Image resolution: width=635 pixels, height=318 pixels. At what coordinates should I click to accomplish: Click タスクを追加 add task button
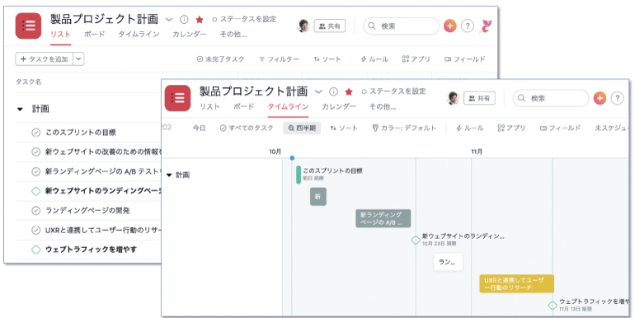tap(45, 59)
